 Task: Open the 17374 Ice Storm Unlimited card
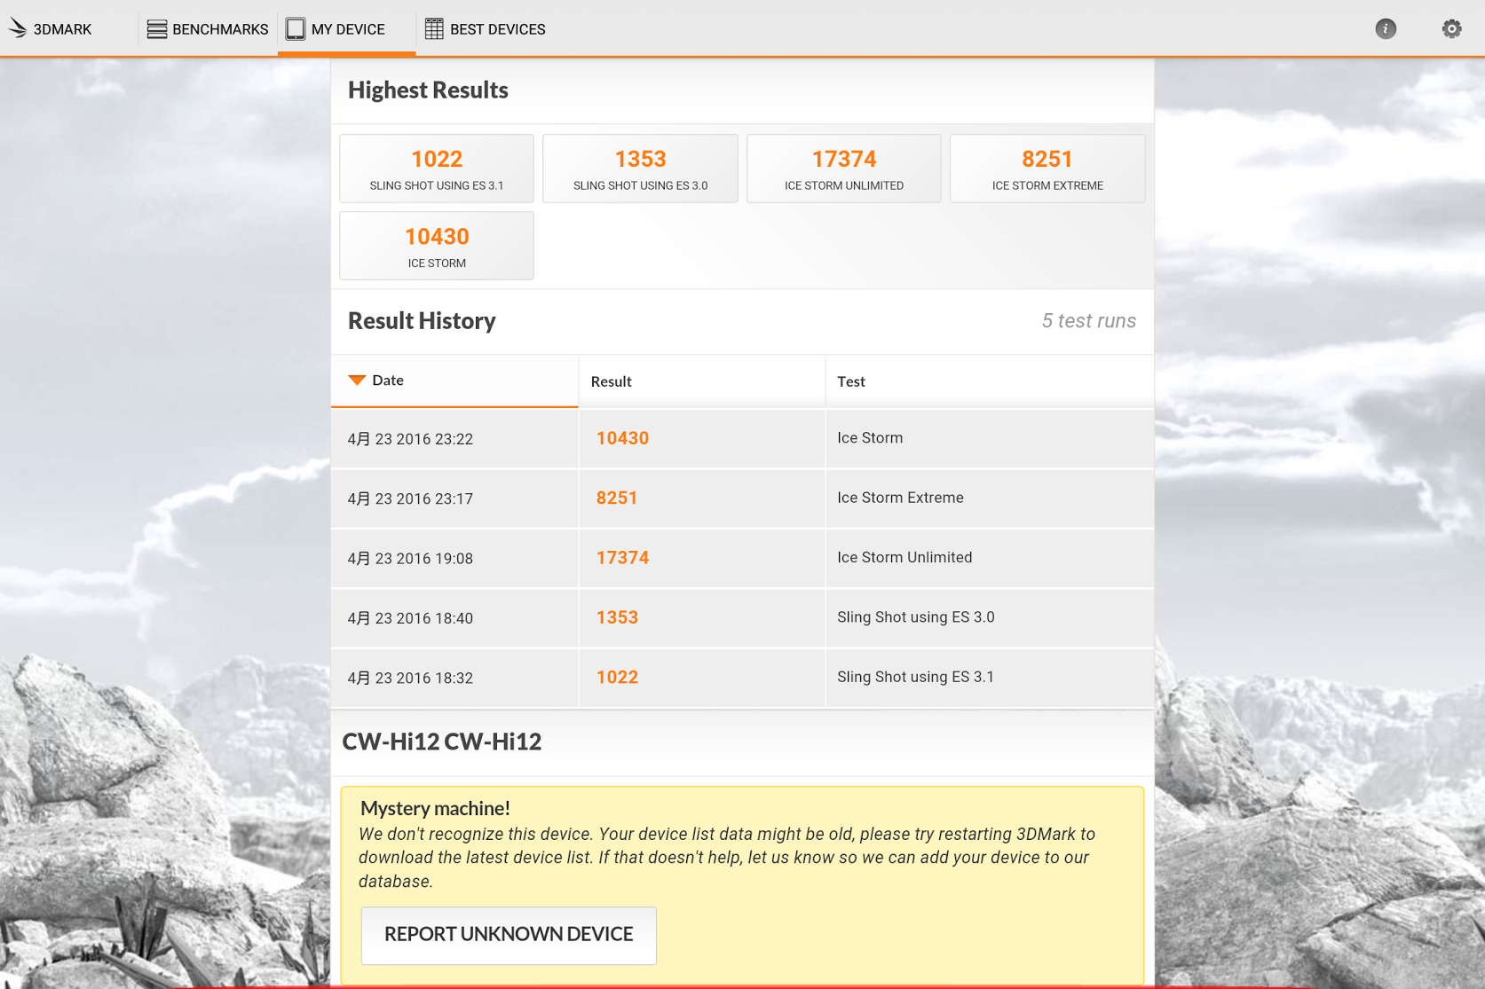[x=844, y=169]
